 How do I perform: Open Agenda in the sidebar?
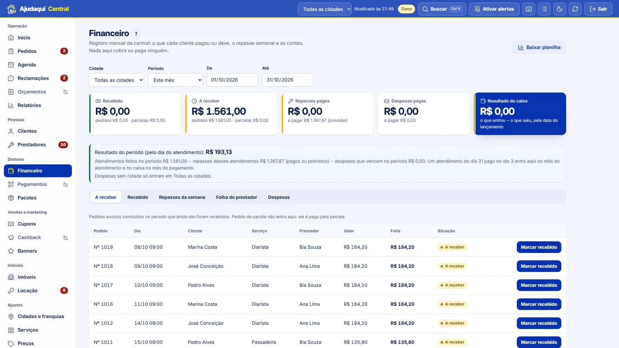38,65
